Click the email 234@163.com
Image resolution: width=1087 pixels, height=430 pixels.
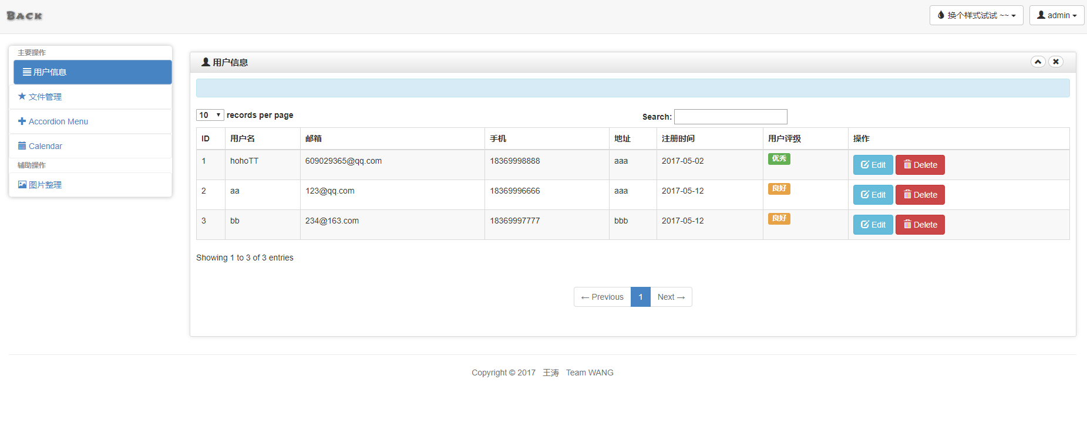pos(332,221)
